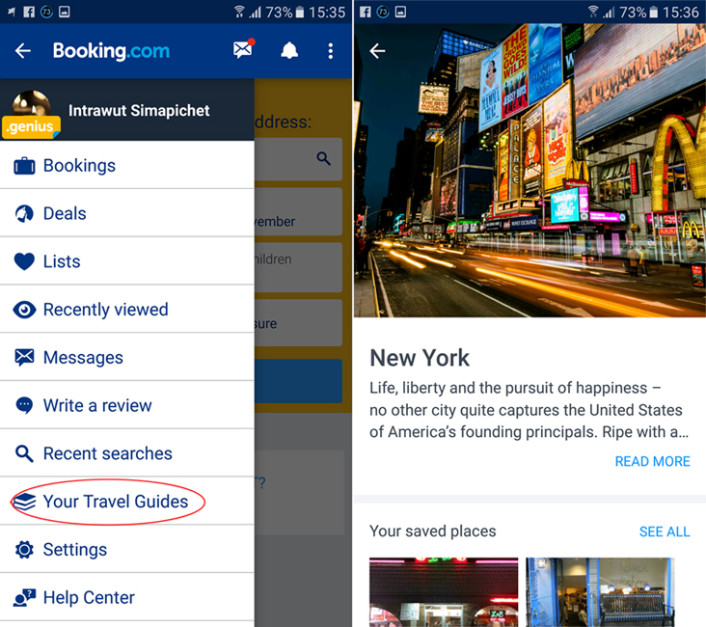Select Write a review menu item

pyautogui.click(x=127, y=405)
